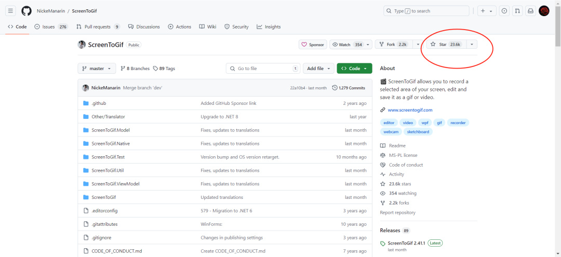
Task: Click the GitHub octocat logo
Action: tap(26, 11)
